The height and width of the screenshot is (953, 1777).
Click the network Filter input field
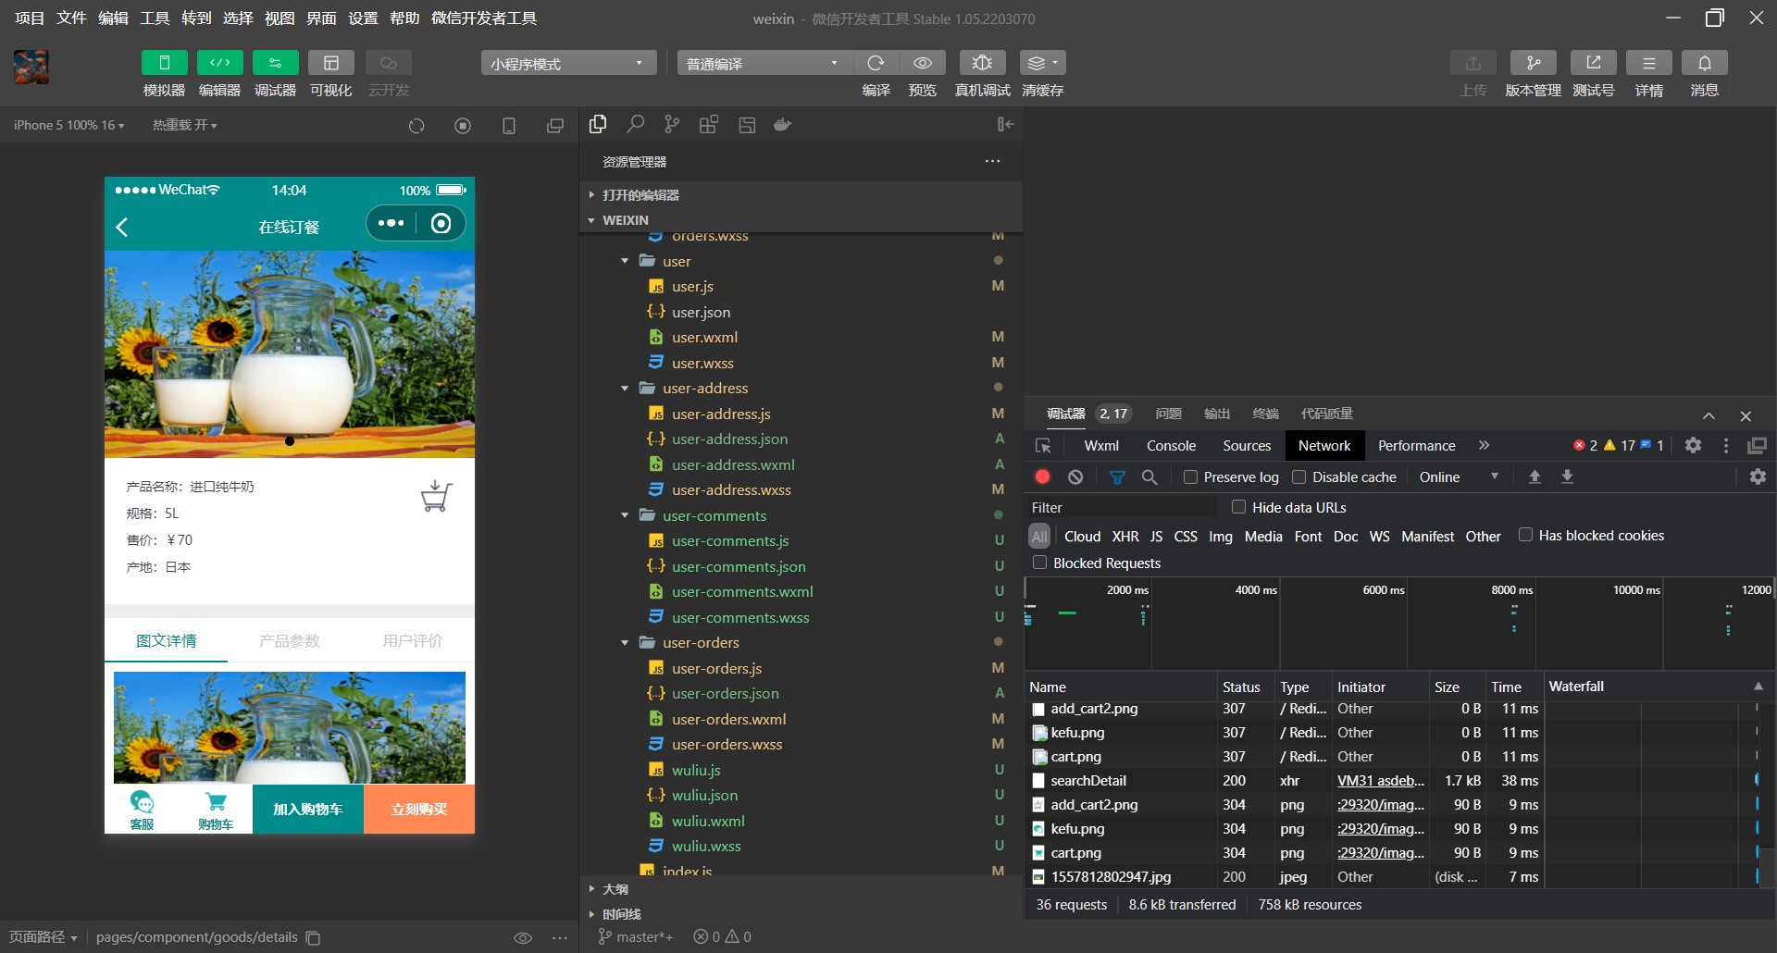pos(1122,508)
